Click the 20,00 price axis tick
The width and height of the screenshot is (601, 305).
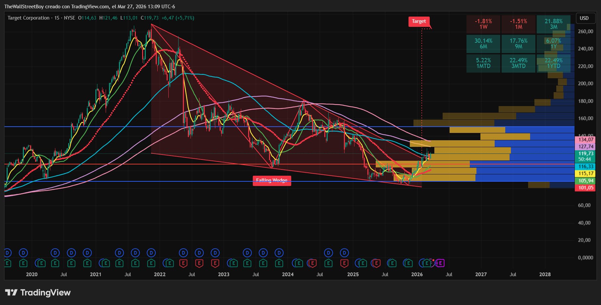coord(584,240)
